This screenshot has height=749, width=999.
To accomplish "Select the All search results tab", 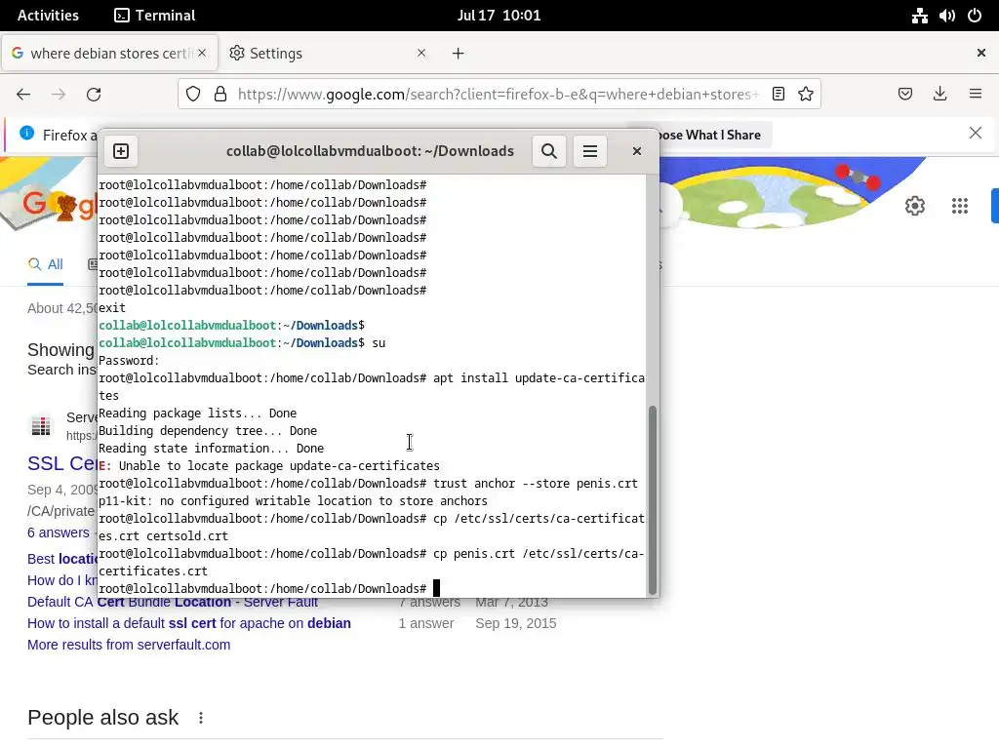I will pyautogui.click(x=45, y=264).
